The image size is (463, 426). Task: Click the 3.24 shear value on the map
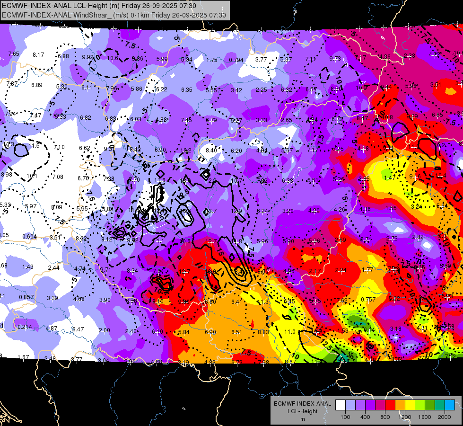(x=416, y=207)
